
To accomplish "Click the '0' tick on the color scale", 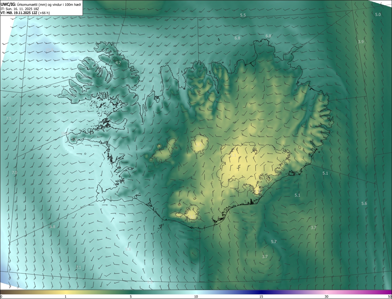I will coord(1,297).
